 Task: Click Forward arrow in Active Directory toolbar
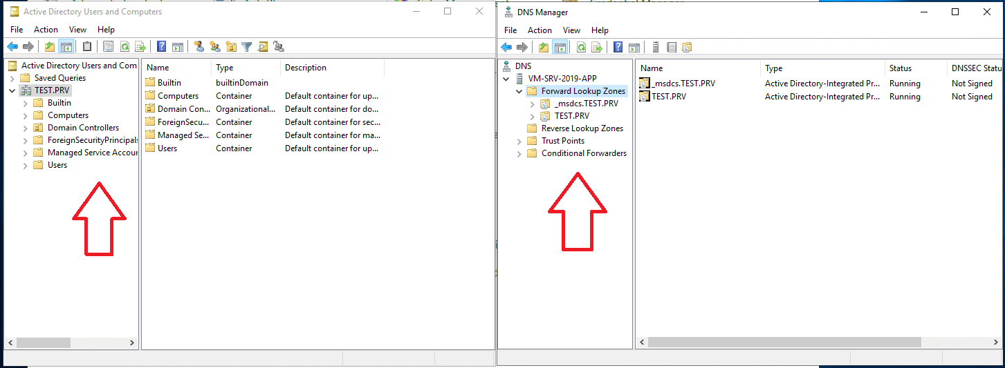(28, 47)
